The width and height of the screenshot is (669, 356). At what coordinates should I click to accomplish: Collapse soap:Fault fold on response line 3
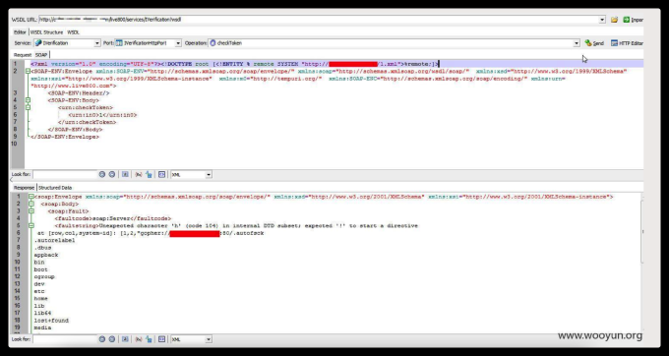click(x=31, y=211)
